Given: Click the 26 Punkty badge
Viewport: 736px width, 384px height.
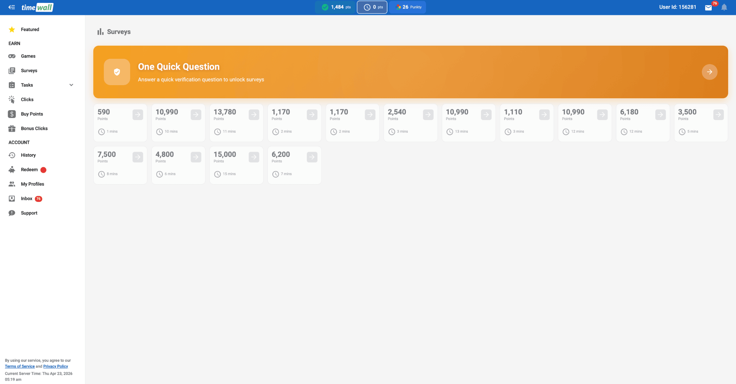Looking at the screenshot, I should (x=407, y=7).
